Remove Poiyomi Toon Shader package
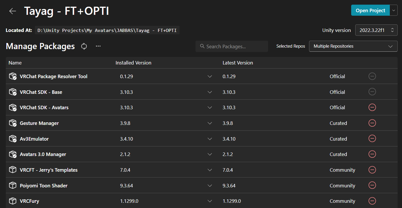Screen dimensions: 402x208 tap(372, 185)
